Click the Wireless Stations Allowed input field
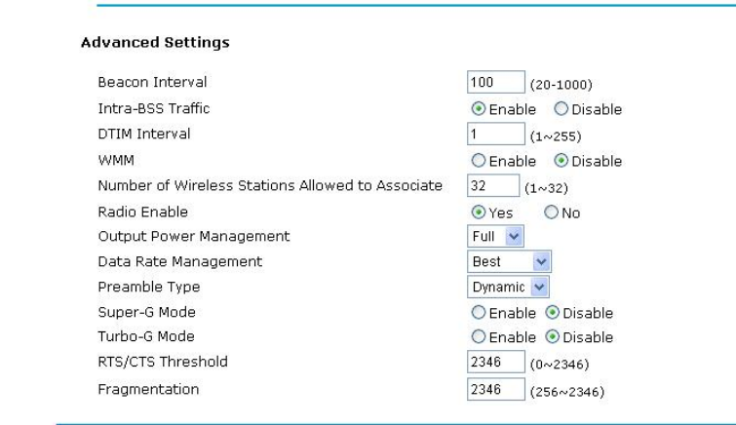The image size is (736, 425). (485, 186)
